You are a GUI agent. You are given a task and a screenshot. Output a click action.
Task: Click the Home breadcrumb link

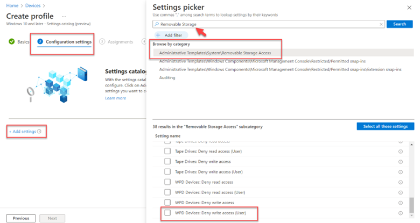[12, 5]
